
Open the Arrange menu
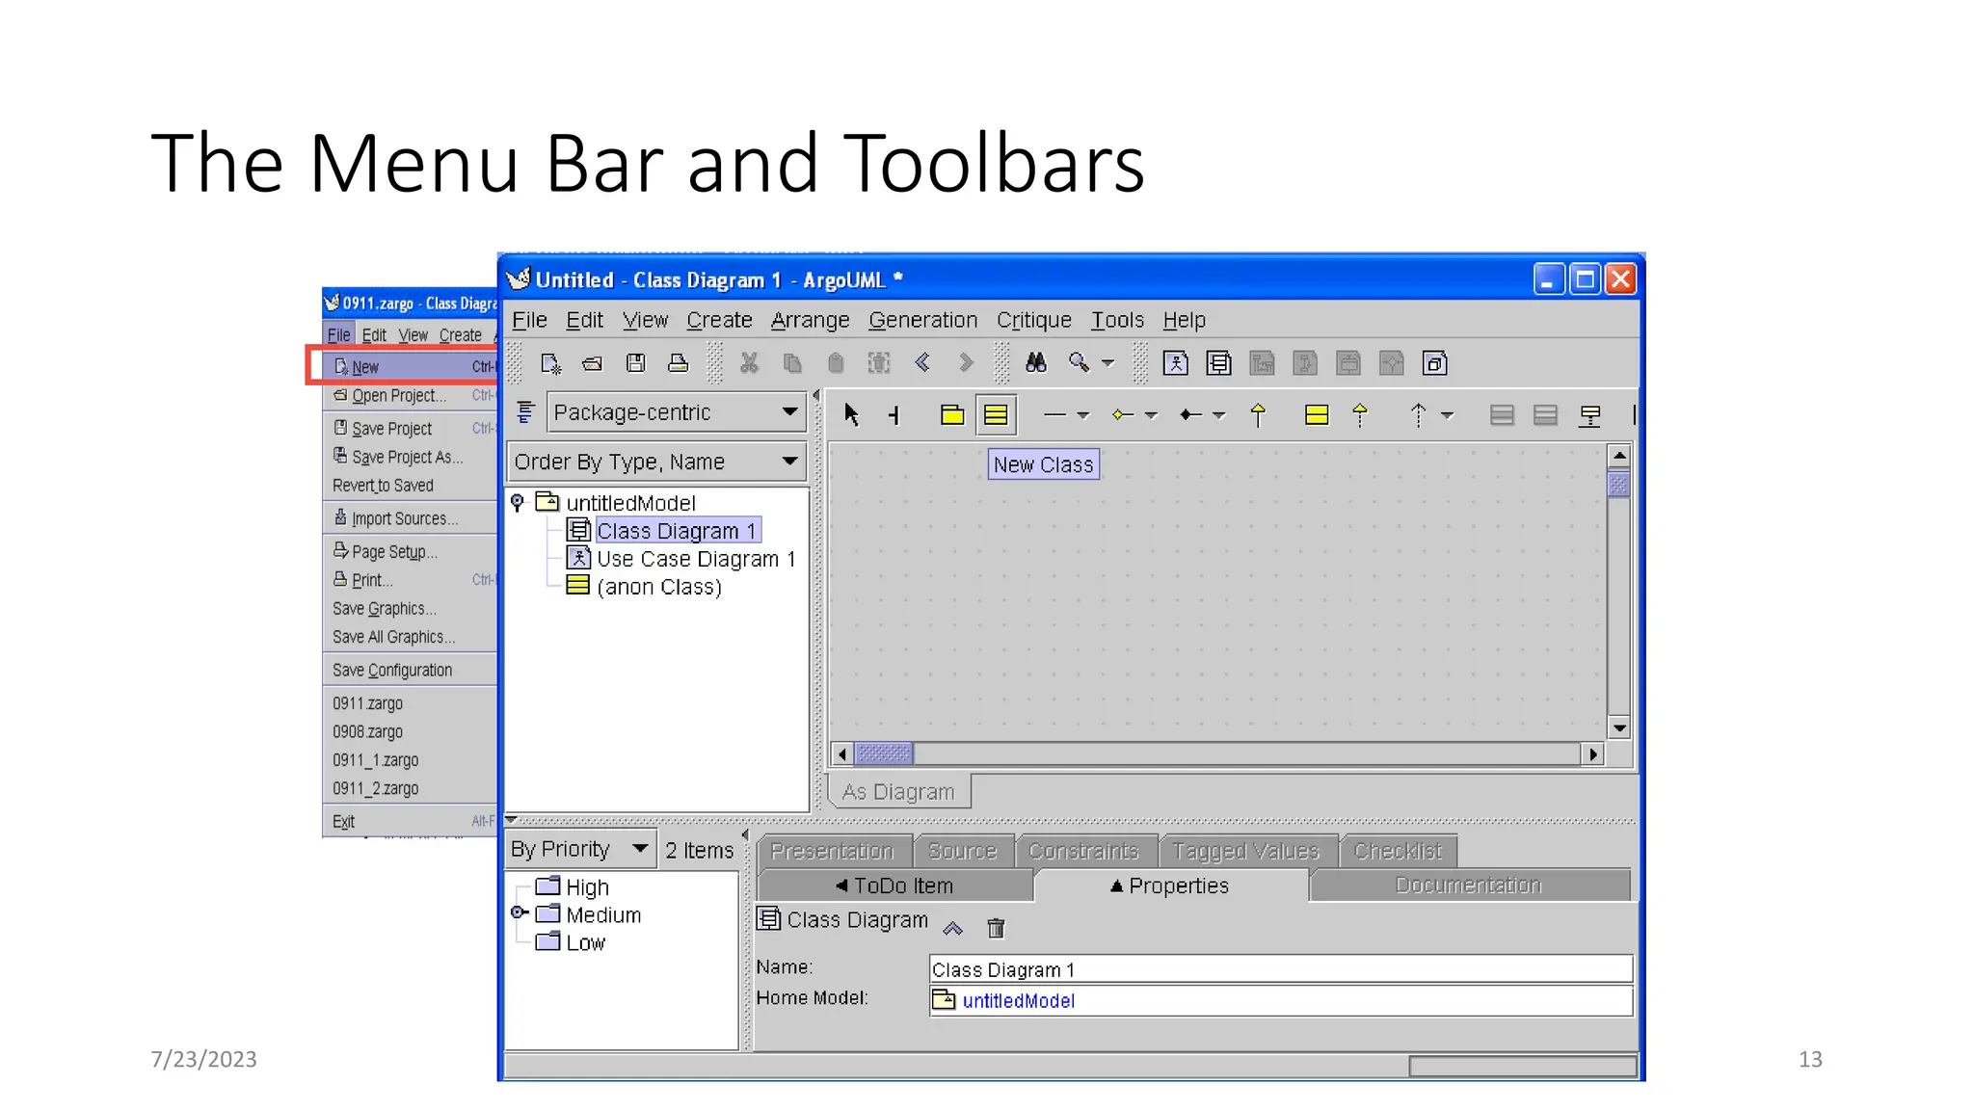point(810,320)
